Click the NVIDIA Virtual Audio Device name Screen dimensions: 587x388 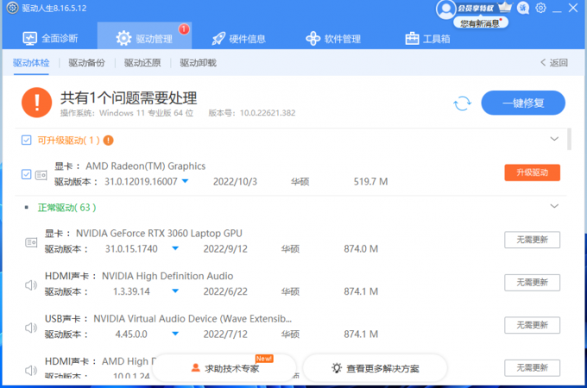[193, 318]
